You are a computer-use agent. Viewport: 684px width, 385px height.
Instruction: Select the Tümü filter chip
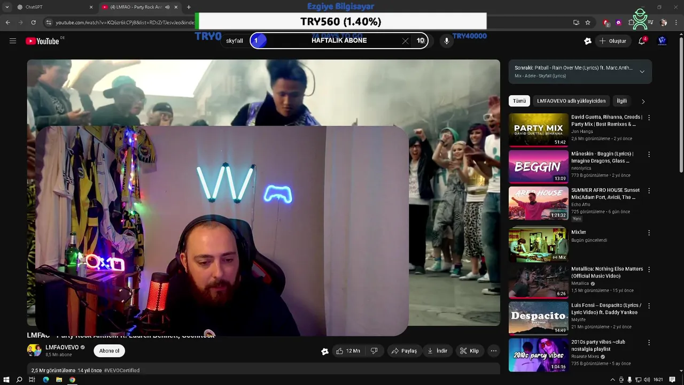[519, 101]
